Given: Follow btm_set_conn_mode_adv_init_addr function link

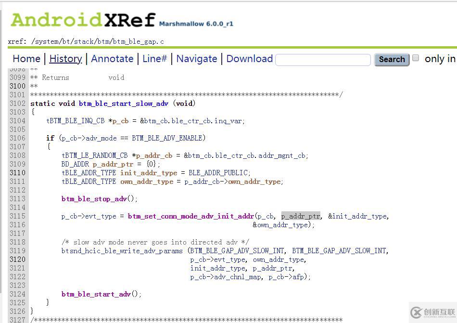Looking at the screenshot, I should (191, 216).
